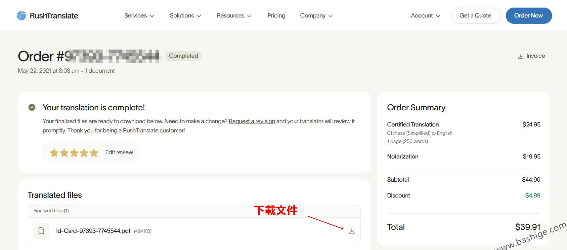567x250 pixels.
Task: Click the fifth review star
Action: tap(94, 153)
